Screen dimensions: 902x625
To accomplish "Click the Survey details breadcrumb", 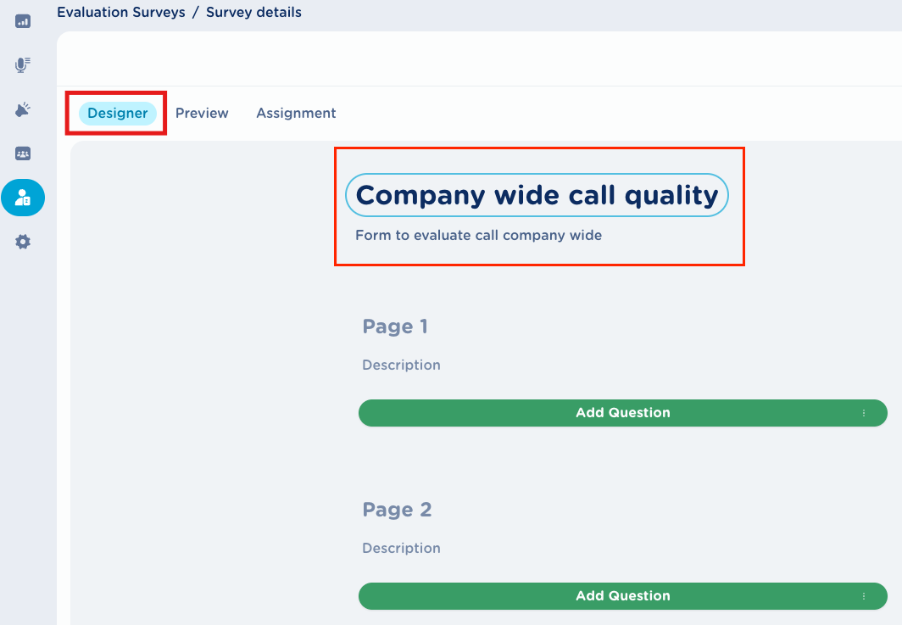I will pos(253,13).
